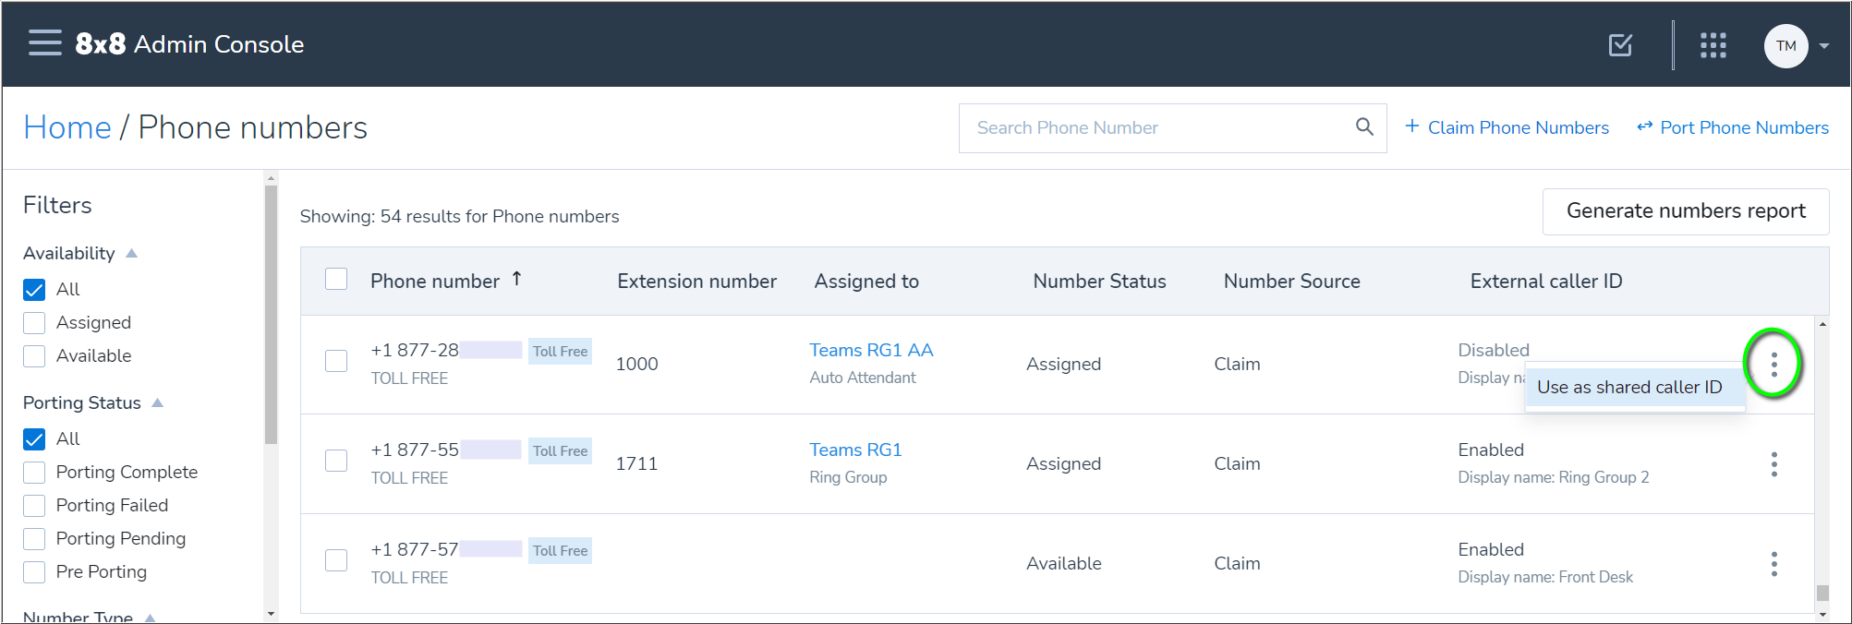Expand the user account dropdown arrow

(x=1824, y=46)
